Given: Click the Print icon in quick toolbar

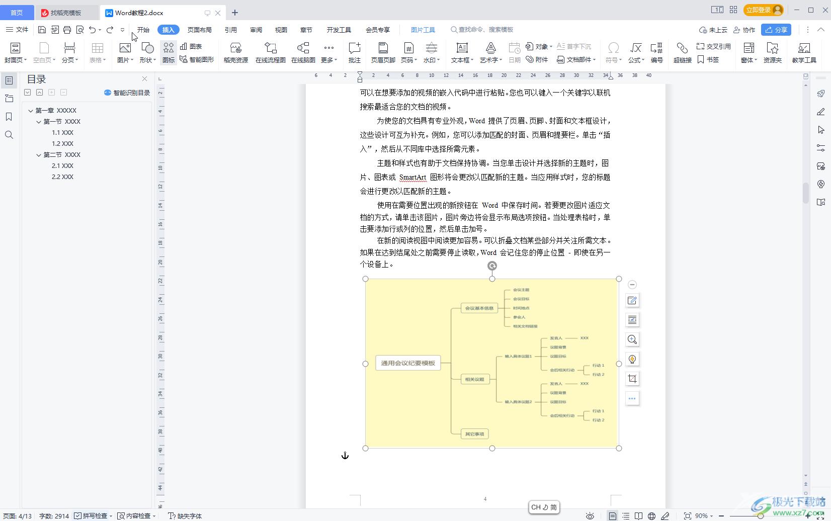Looking at the screenshot, I should click(x=67, y=30).
